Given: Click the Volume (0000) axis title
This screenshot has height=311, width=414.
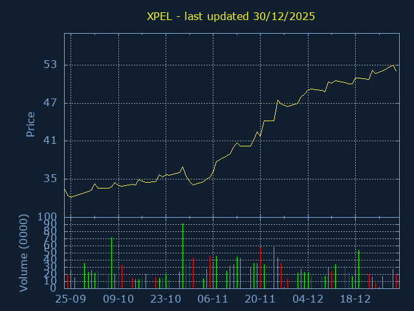Looking at the screenshot, I should pyautogui.click(x=23, y=253).
